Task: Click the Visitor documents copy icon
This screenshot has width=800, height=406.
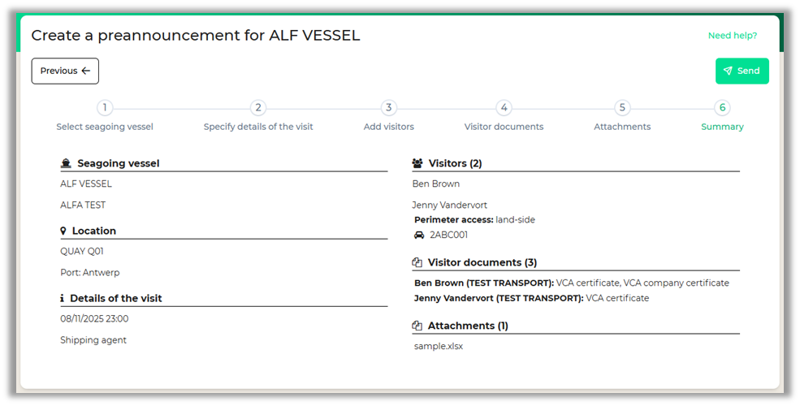Action: [417, 262]
